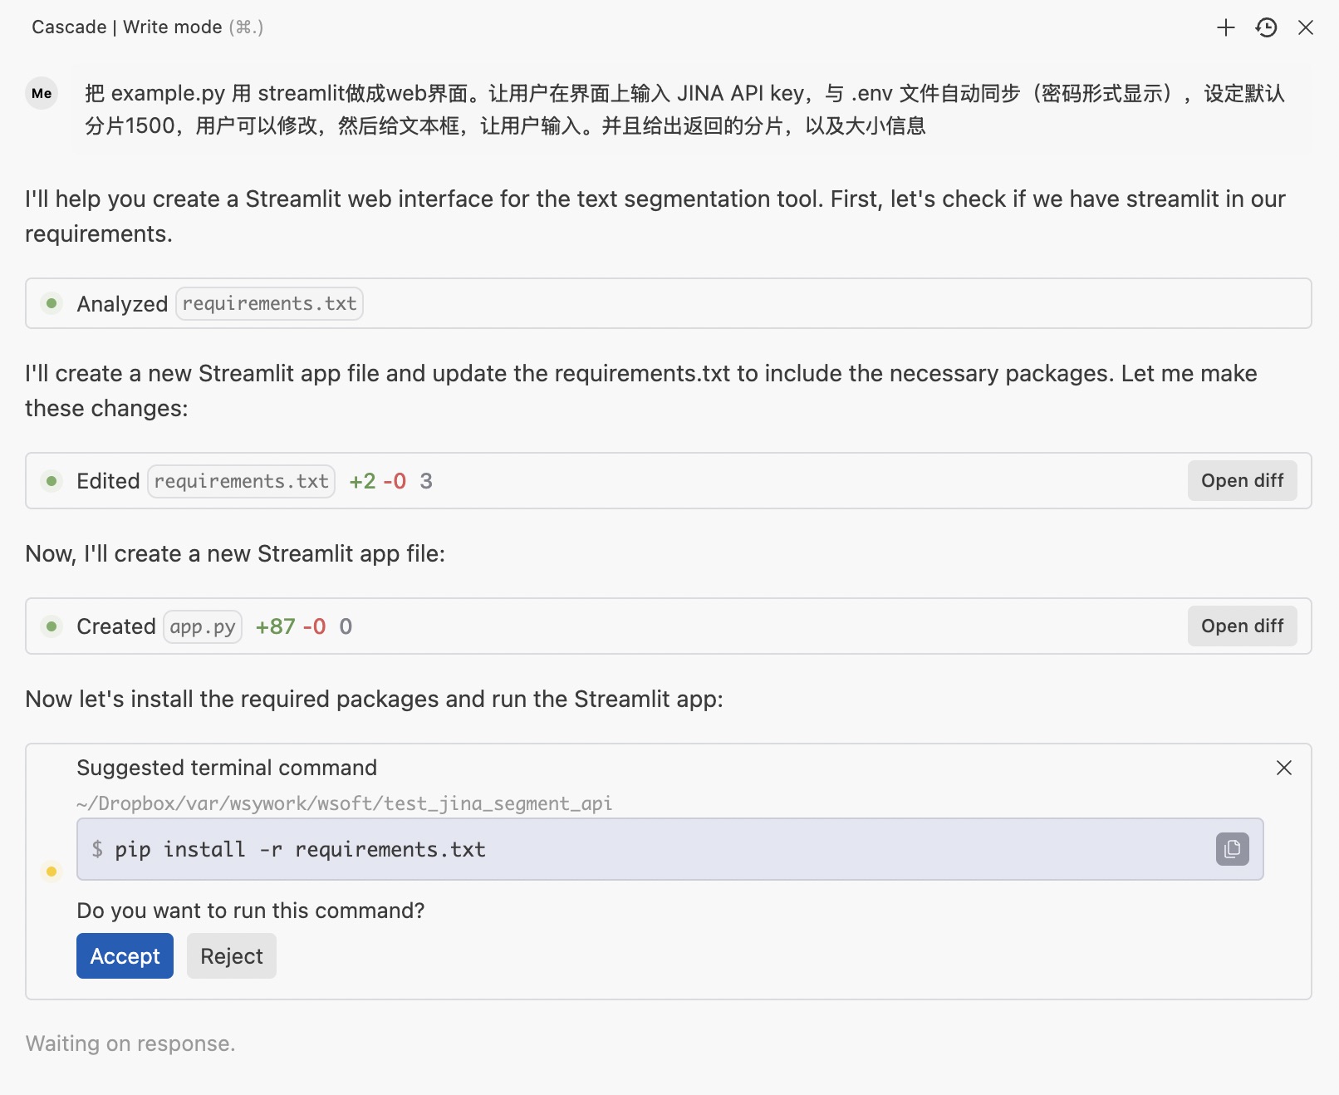
Task: Accept the suggested terminal command
Action: (125, 955)
